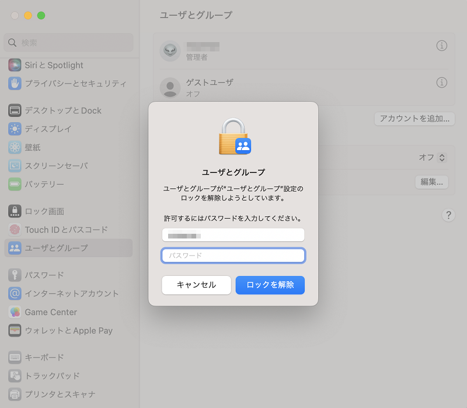The height and width of the screenshot is (408, 467).
Task: Click the 編集... button
Action: click(x=432, y=182)
